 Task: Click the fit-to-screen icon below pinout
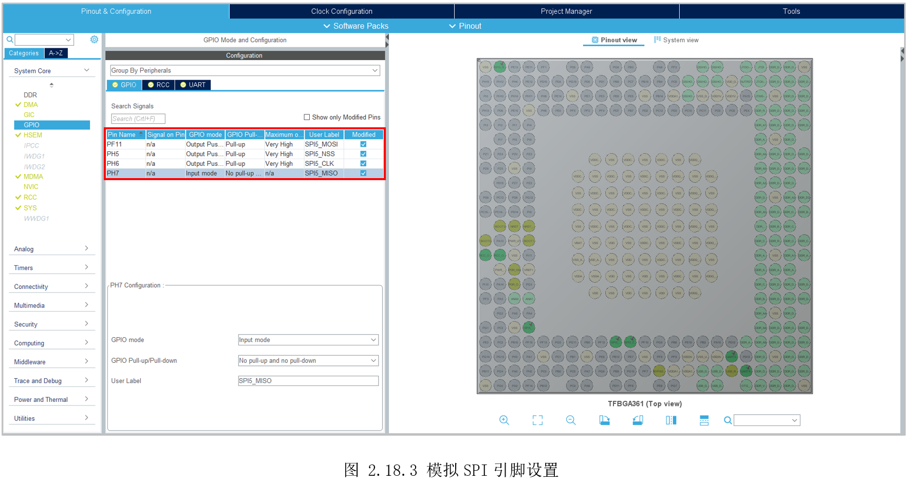click(x=537, y=420)
